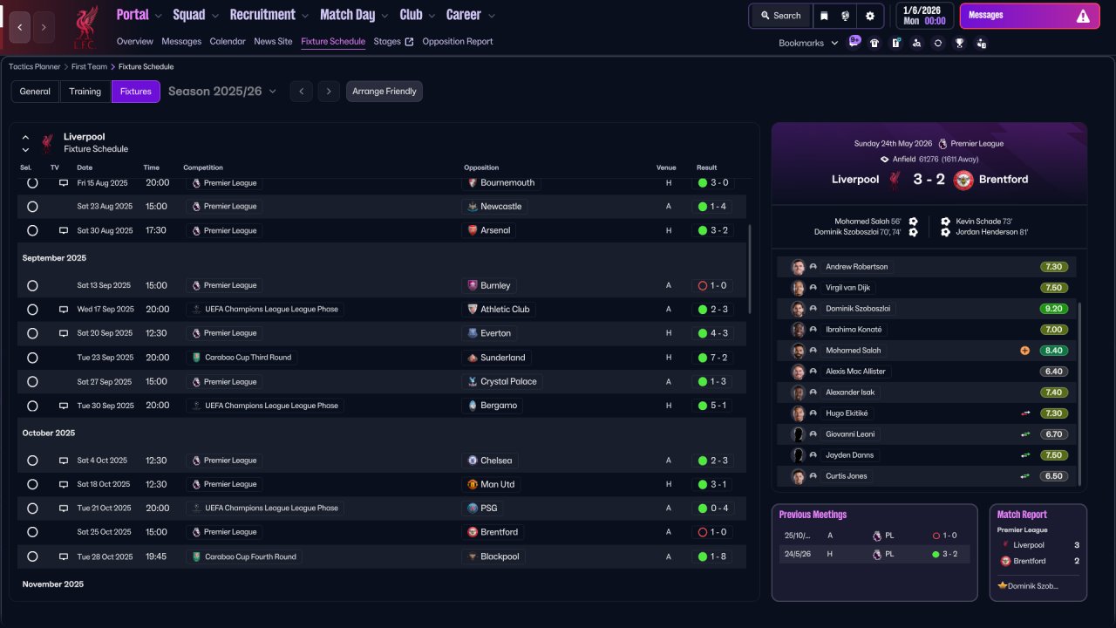Screen dimensions: 1116x628
Task: Click the Newcastle club badge
Action: pyautogui.click(x=473, y=207)
